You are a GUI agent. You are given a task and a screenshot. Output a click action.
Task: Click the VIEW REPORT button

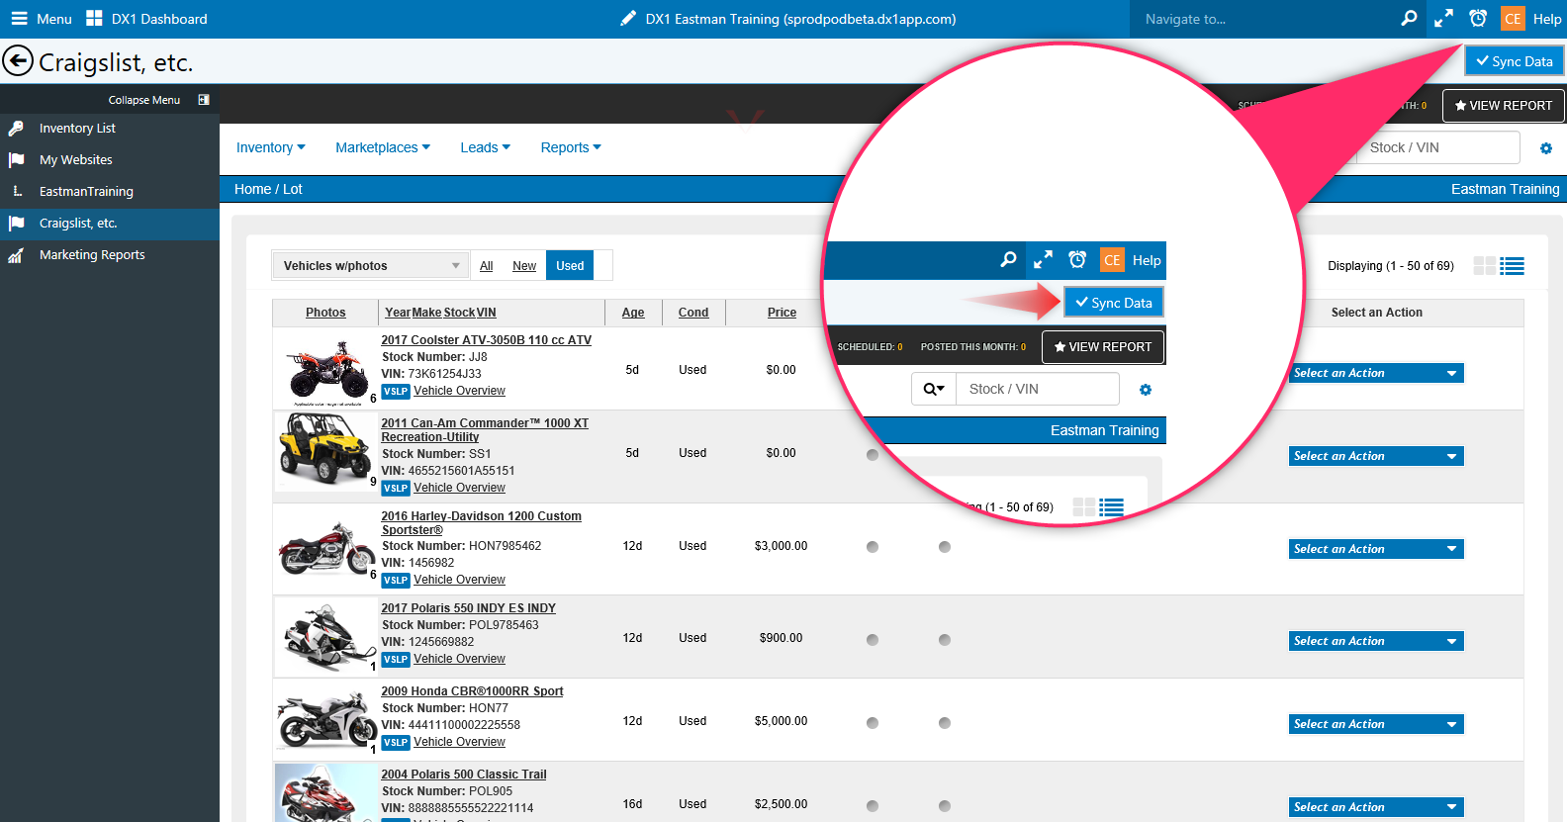1504,106
